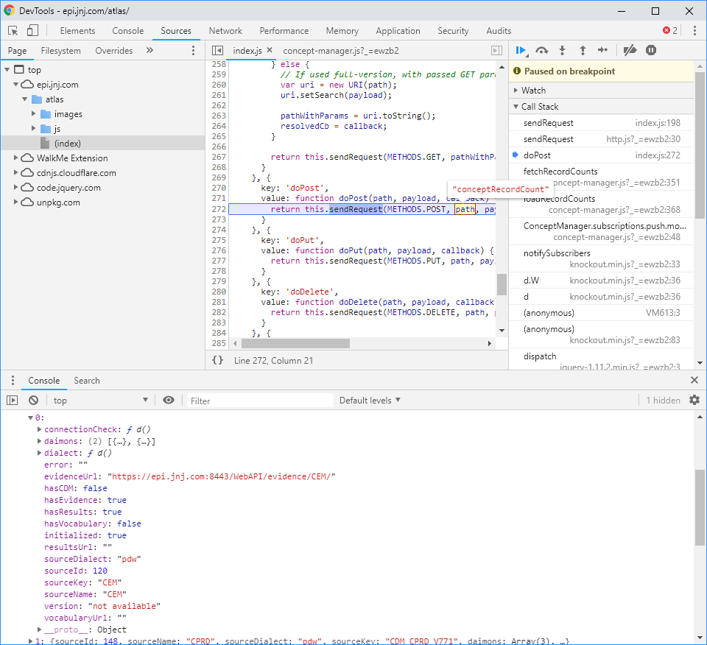This screenshot has width=707, height=645.
Task: Resume script execution with the blue play icon
Action: click(x=521, y=50)
